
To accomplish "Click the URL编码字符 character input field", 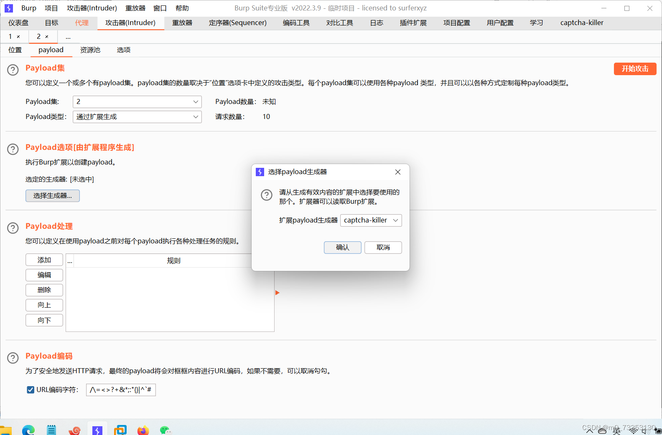I will coord(121,390).
